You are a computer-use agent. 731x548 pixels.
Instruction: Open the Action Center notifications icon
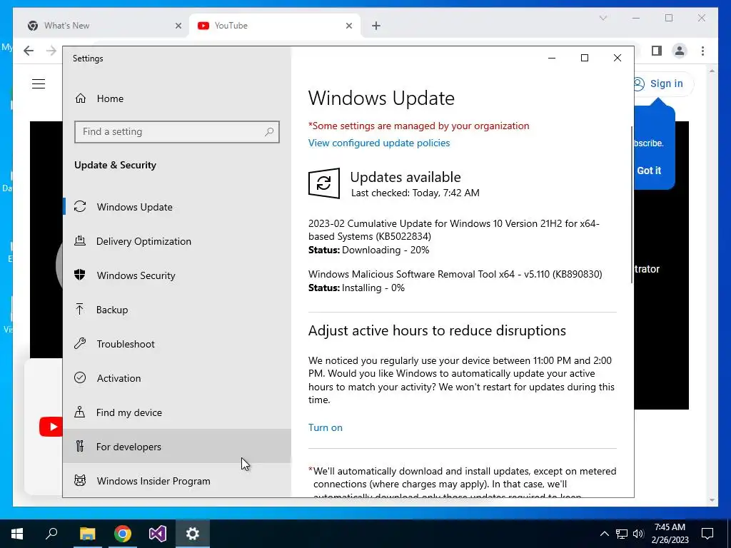707,534
